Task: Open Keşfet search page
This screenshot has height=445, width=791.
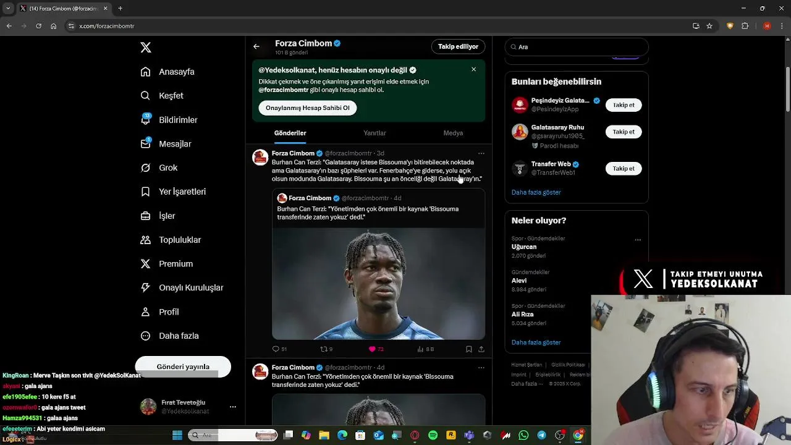Action: (162, 96)
